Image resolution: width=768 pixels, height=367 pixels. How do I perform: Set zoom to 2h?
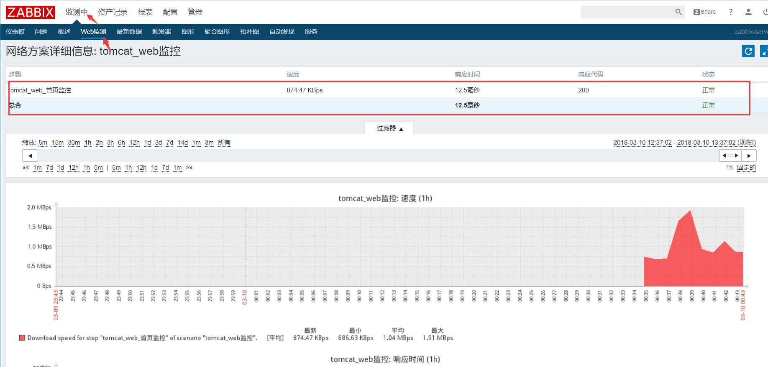tap(99, 143)
